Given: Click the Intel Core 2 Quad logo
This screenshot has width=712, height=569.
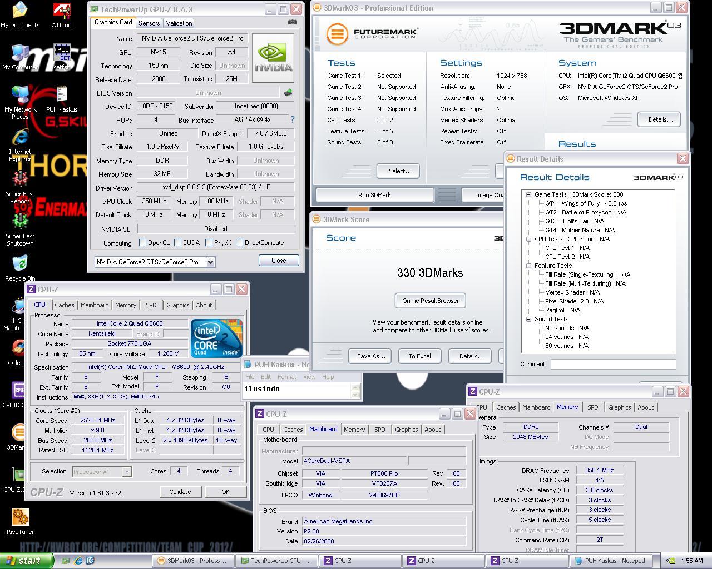Looking at the screenshot, I should coord(216,337).
